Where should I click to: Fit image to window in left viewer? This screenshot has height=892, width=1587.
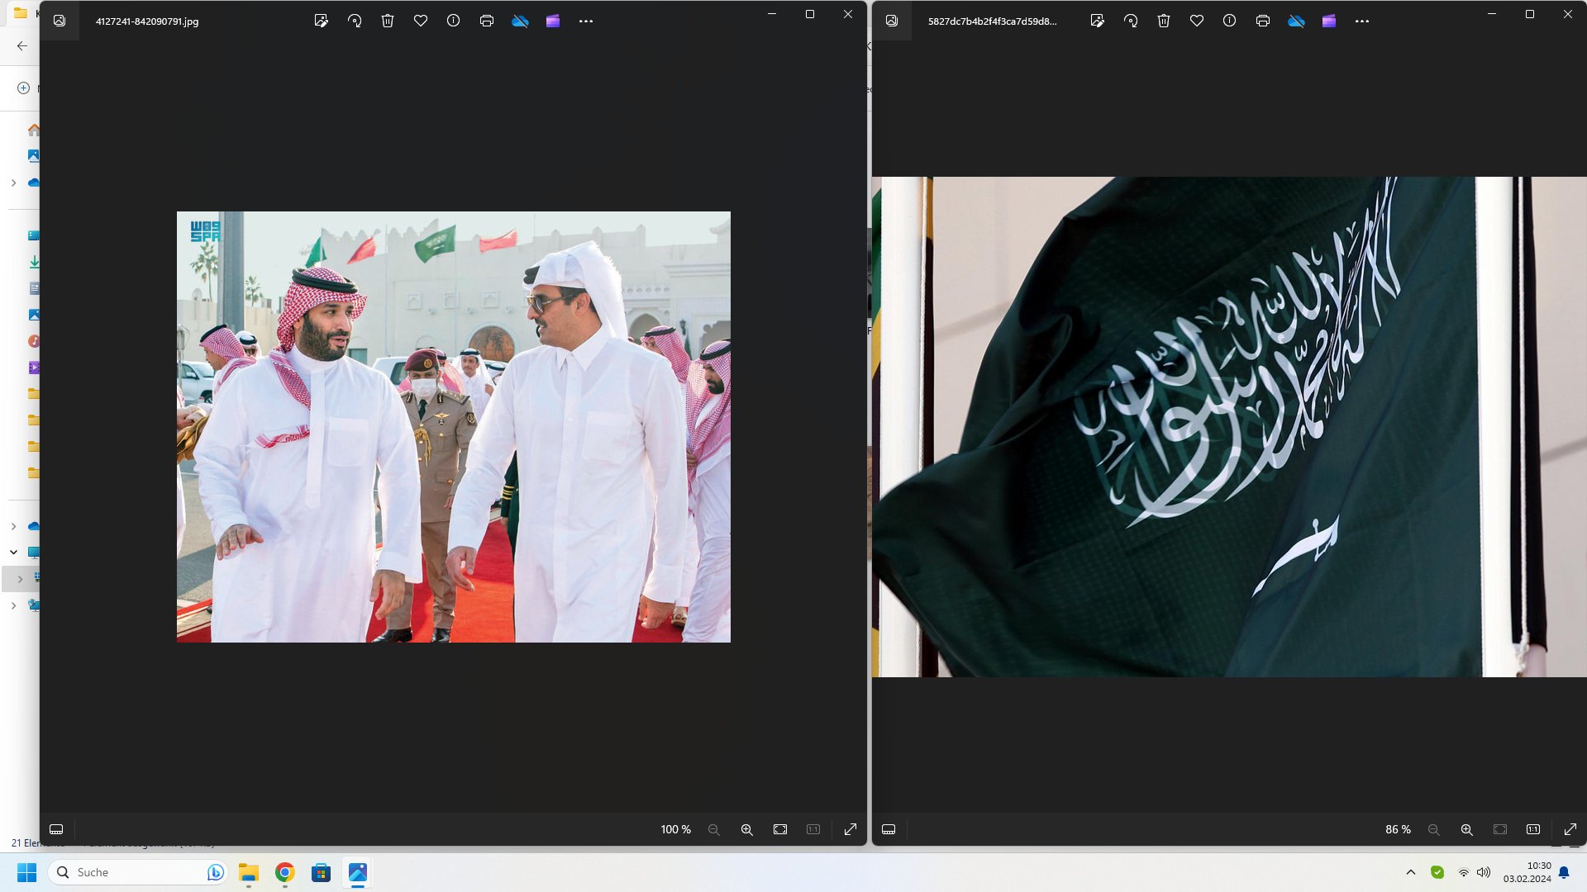779,829
